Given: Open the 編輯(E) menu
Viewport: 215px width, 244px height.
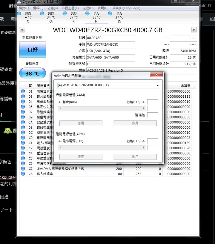Looking at the screenshot, I should (38, 8).
